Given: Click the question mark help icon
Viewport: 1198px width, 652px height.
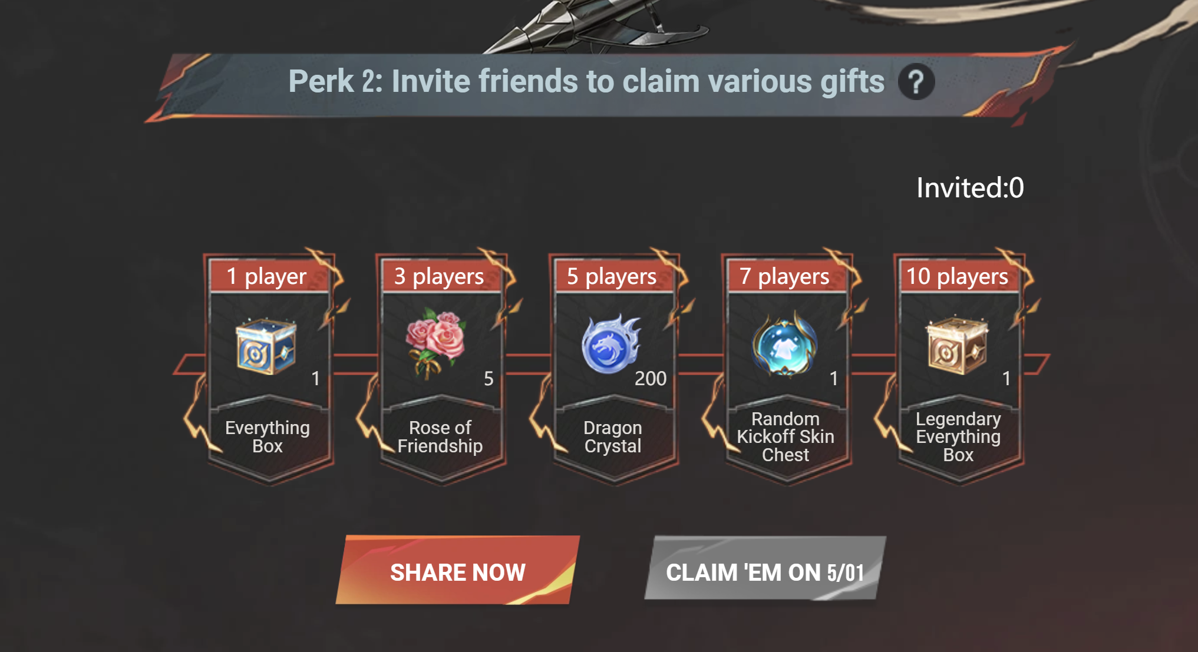Looking at the screenshot, I should pos(916,82).
